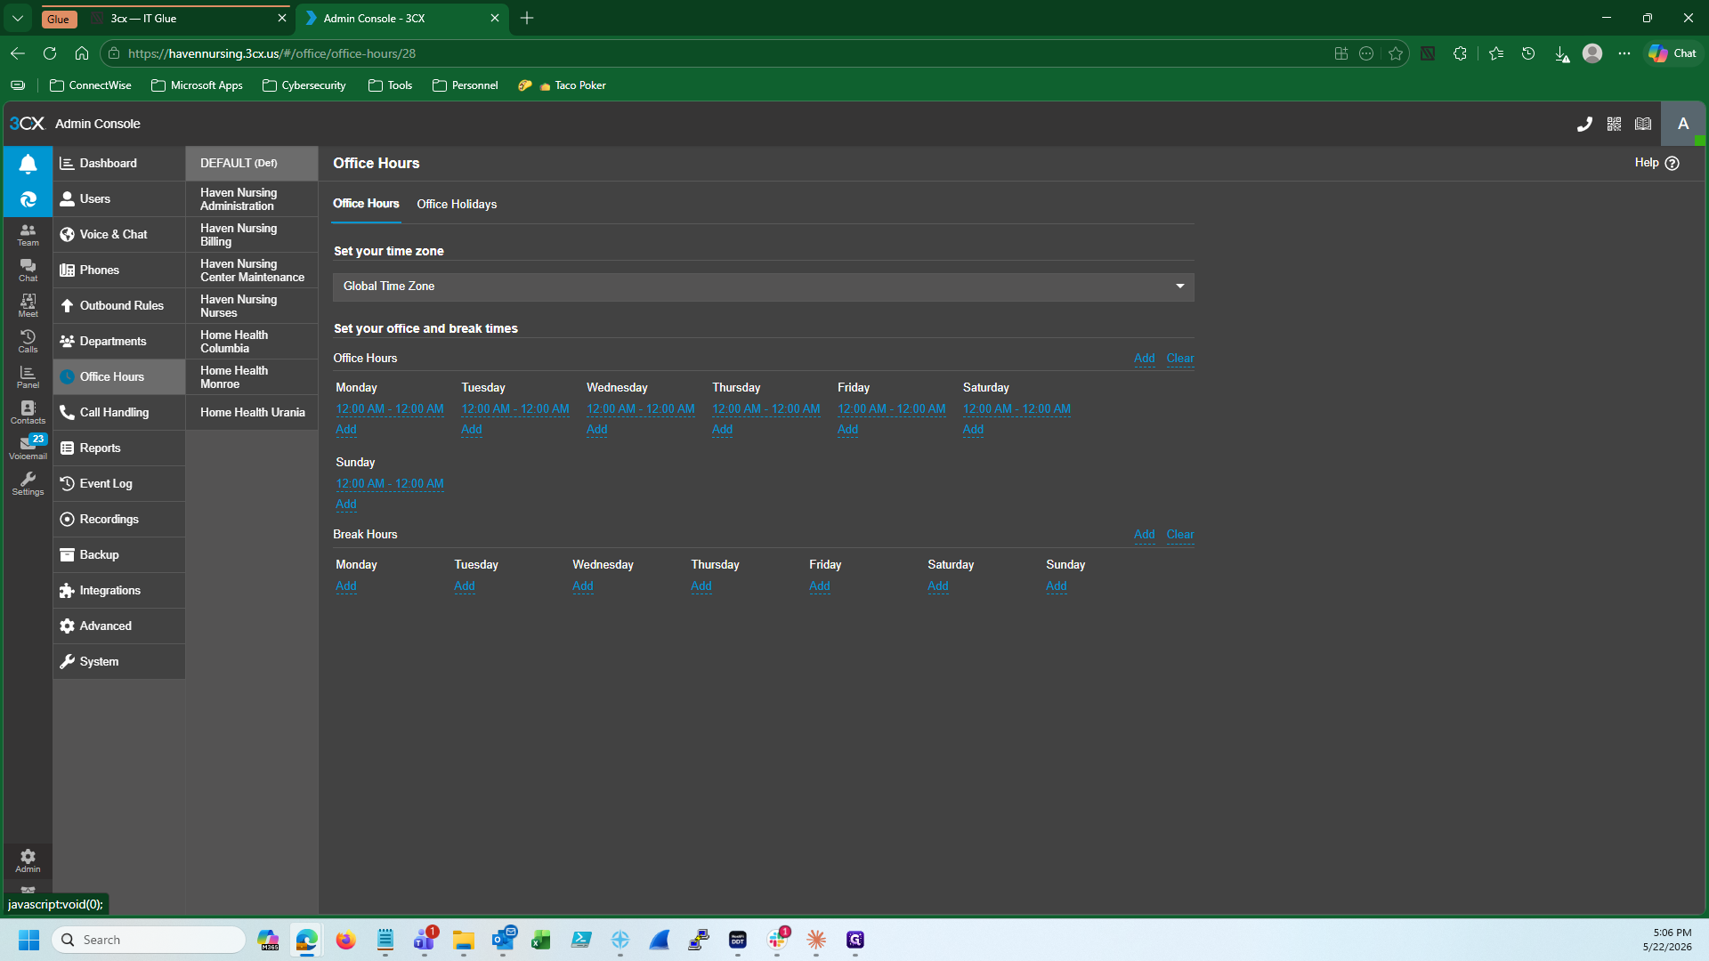Image resolution: width=1709 pixels, height=961 pixels.
Task: Open the Admin gear sidebar icon
Action: (x=28, y=860)
